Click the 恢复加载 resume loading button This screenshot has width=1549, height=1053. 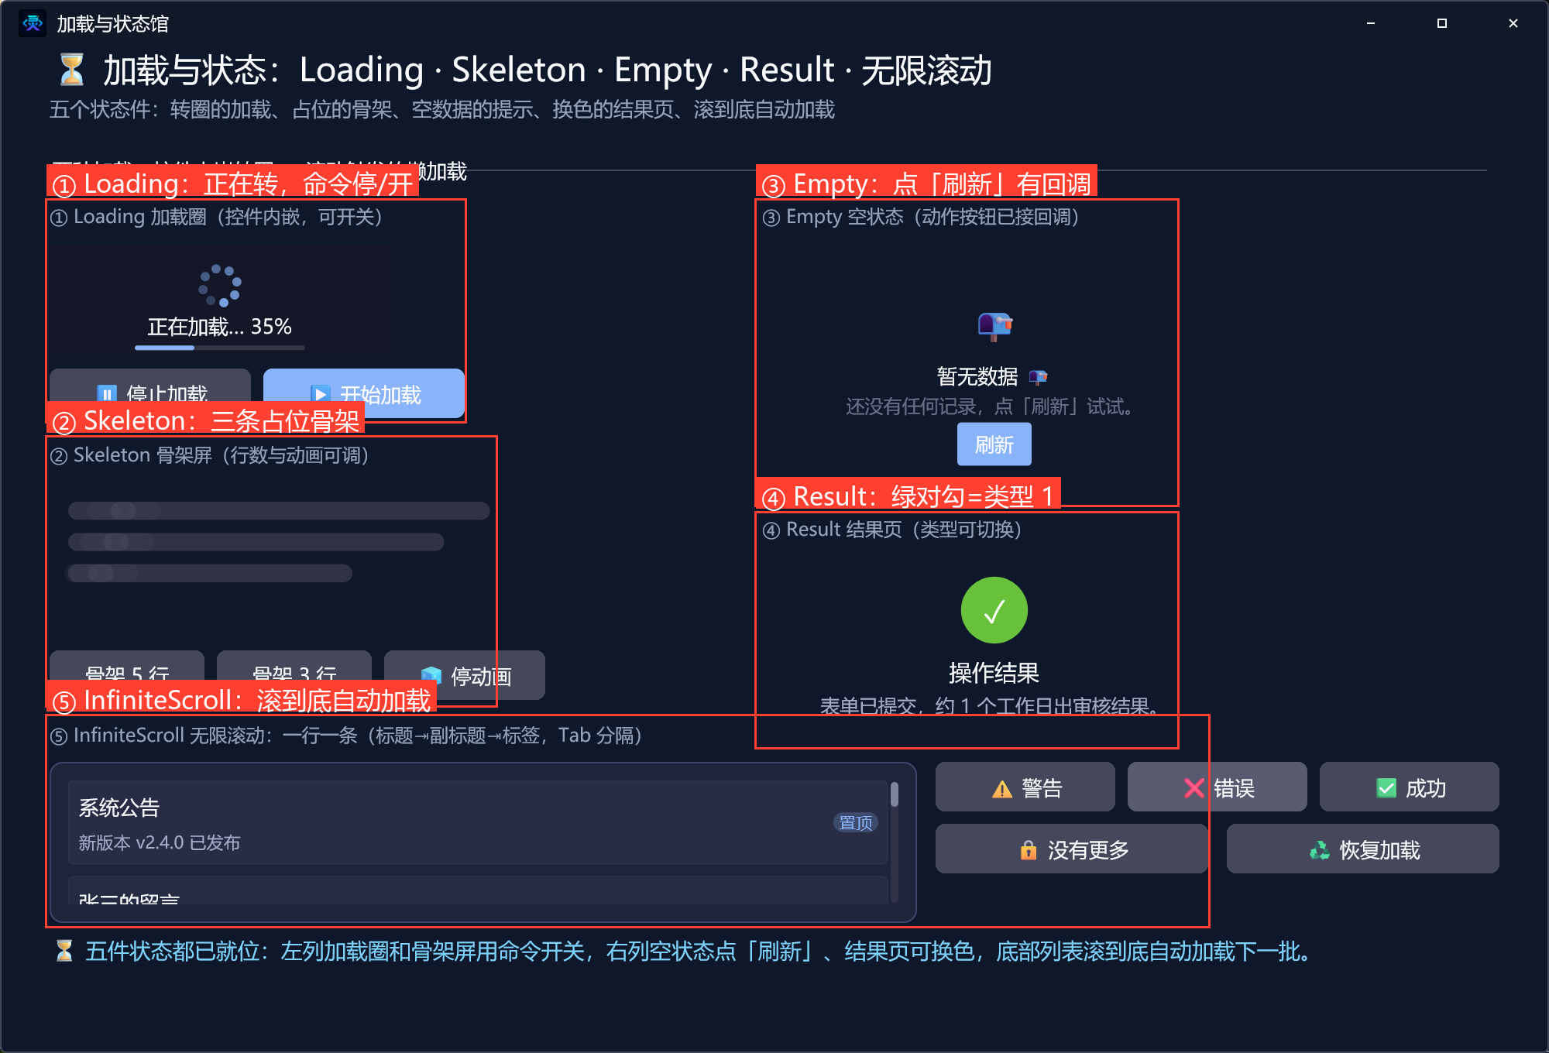pyautogui.click(x=1363, y=849)
